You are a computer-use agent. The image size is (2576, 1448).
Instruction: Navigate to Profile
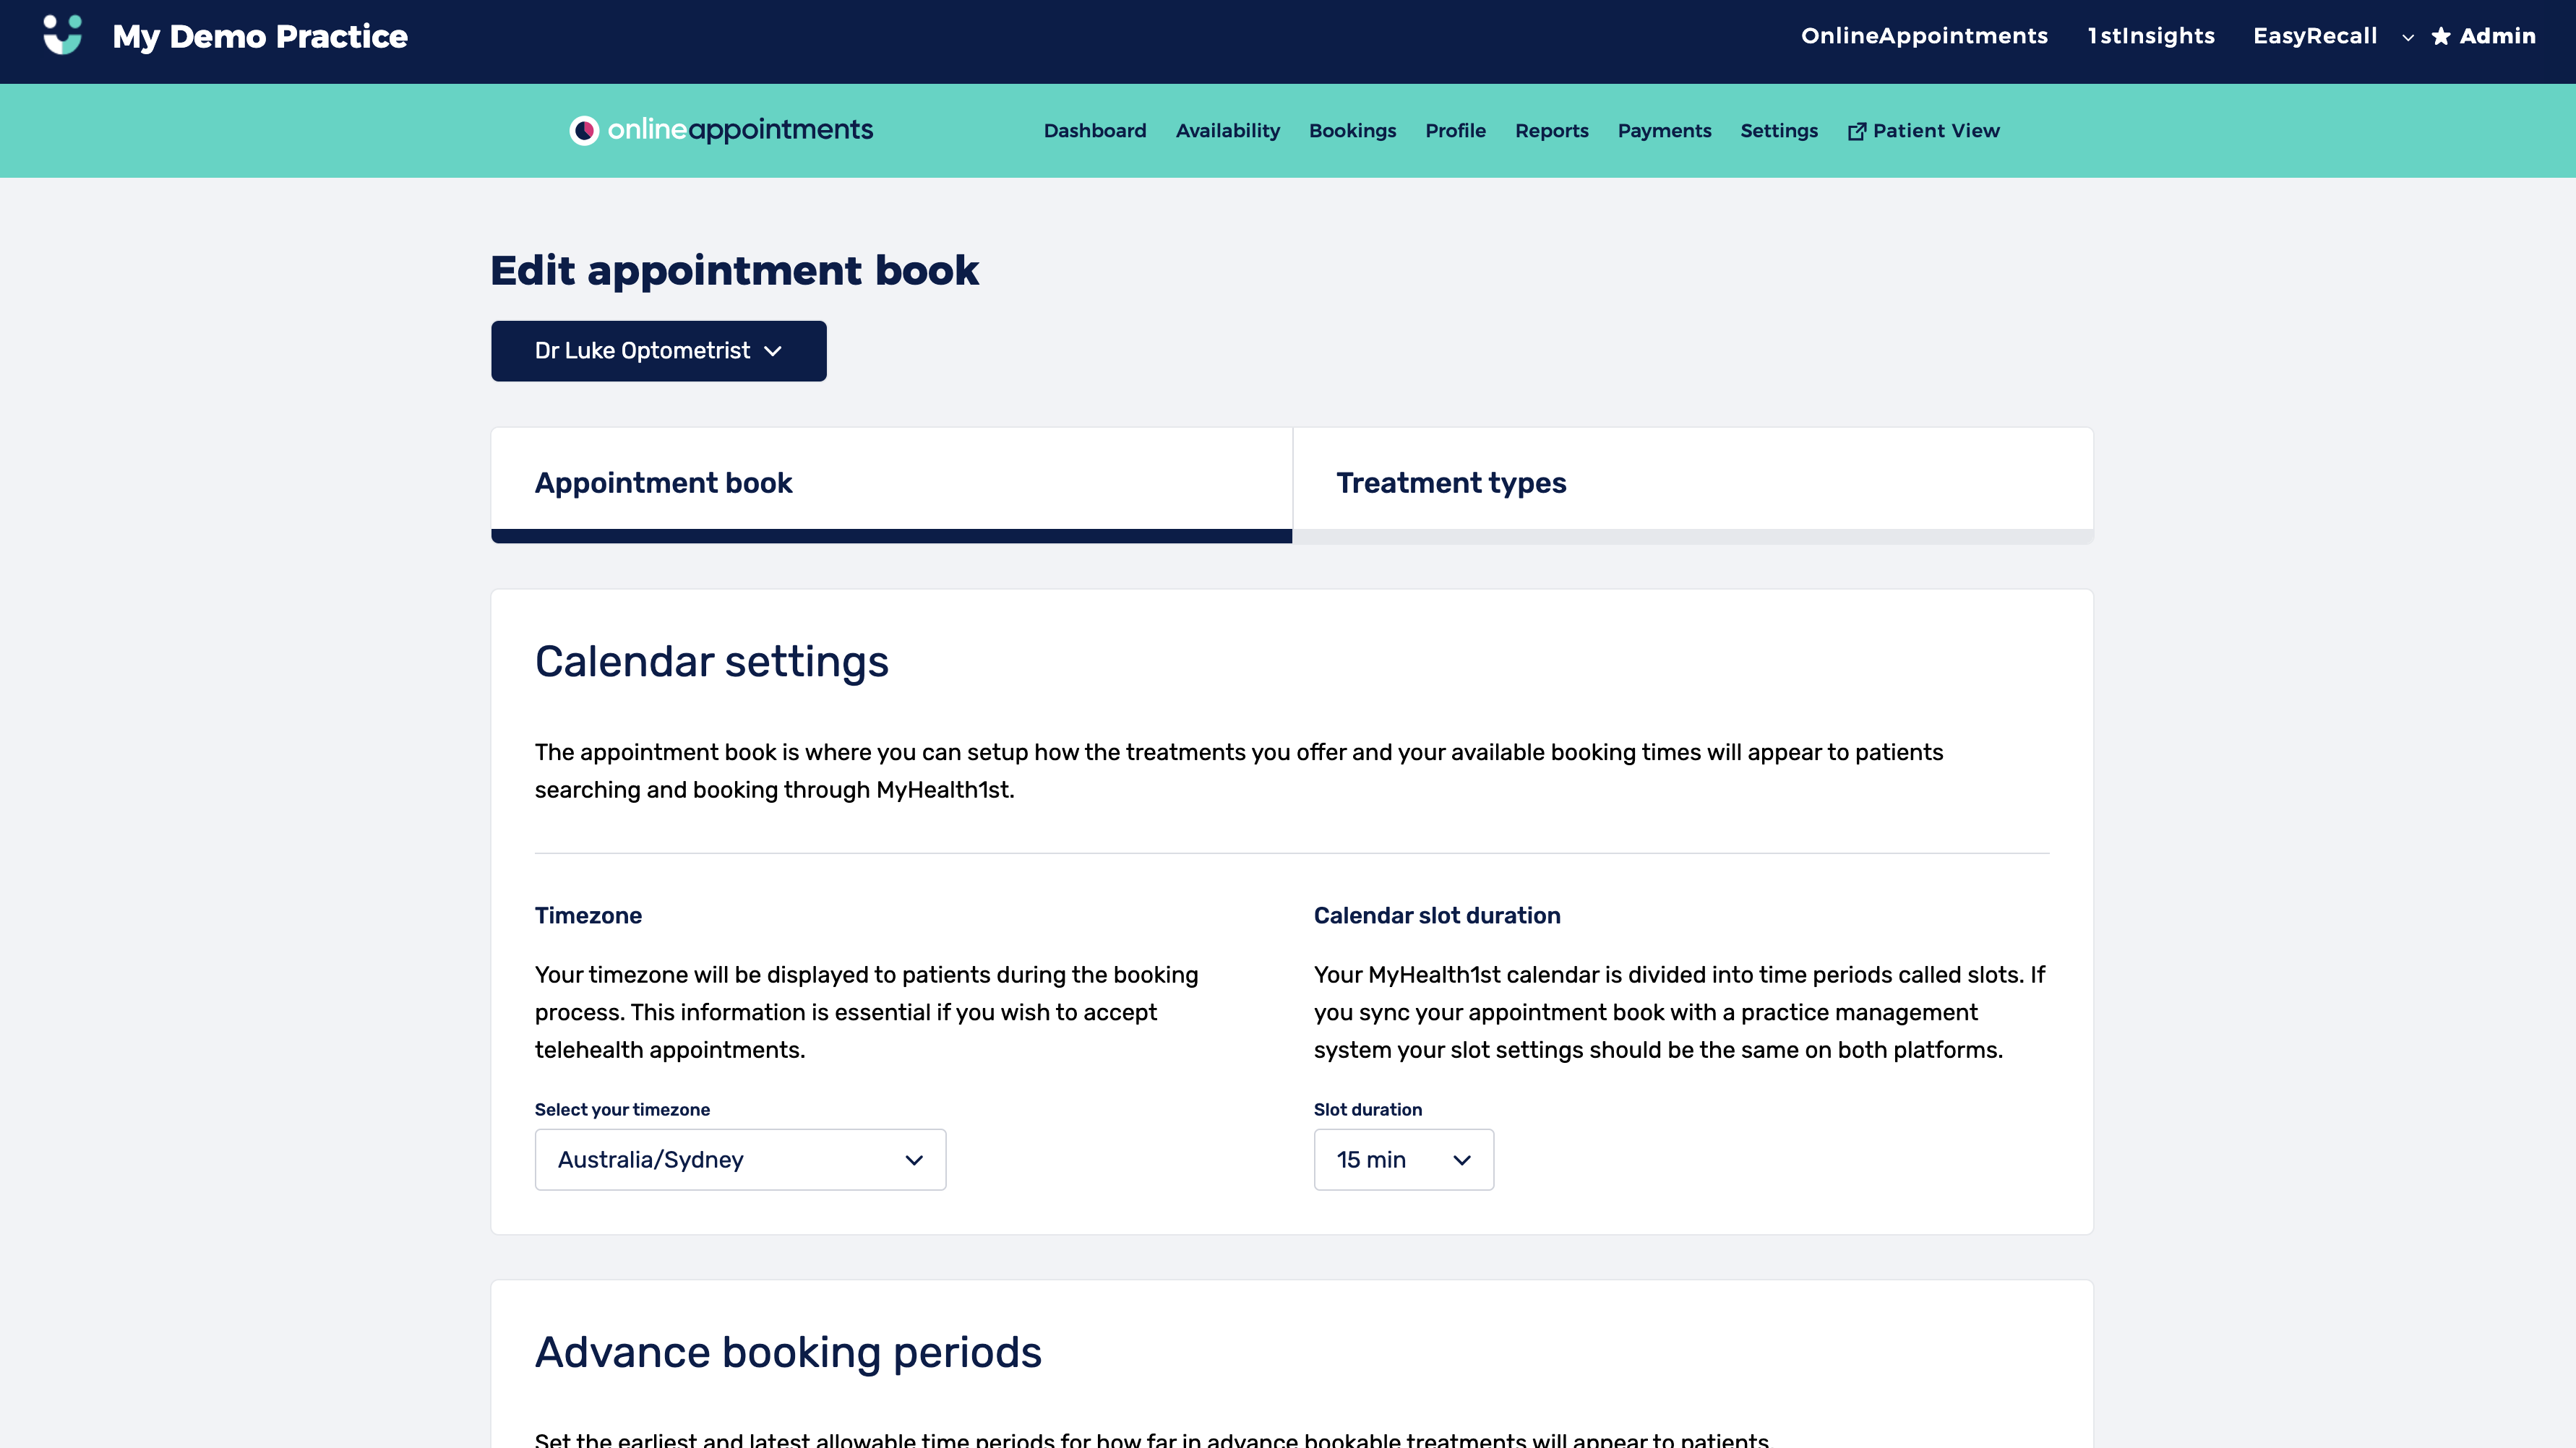(x=1455, y=131)
